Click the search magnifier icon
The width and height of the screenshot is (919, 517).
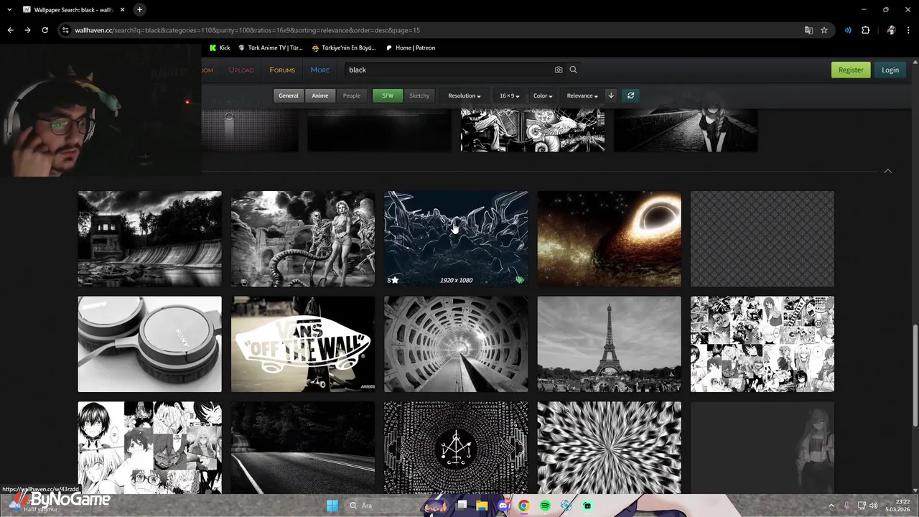click(x=573, y=70)
